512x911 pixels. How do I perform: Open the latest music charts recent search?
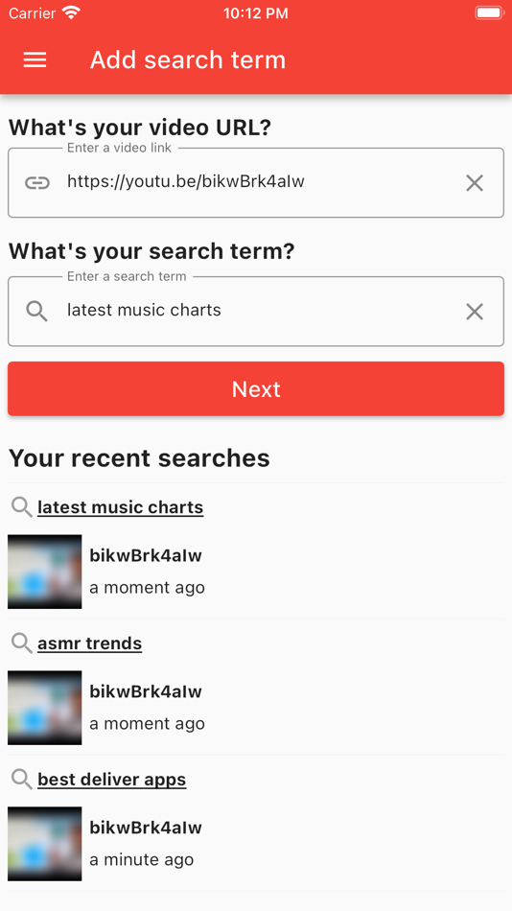click(120, 507)
